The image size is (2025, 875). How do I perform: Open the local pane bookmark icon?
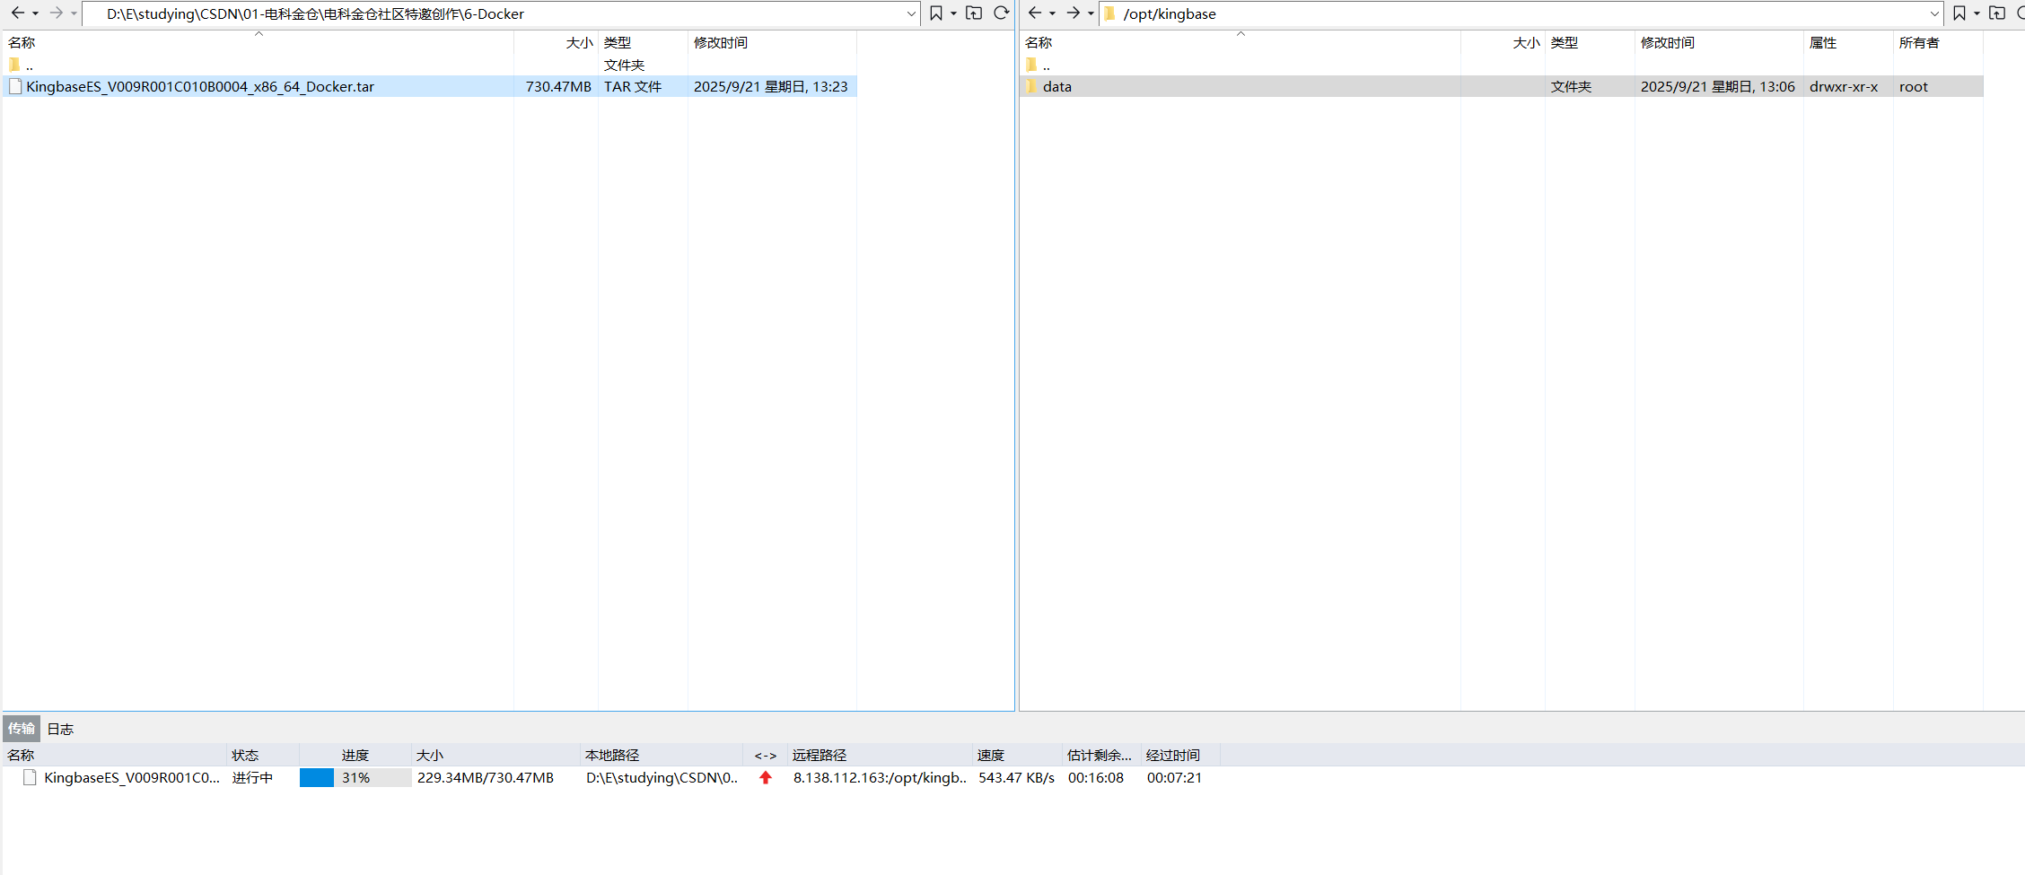coord(936,13)
